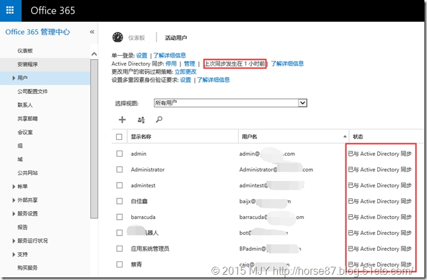Image resolution: width=427 pixels, height=280 pixels.
Task: Open 公共网站 in the navigation
Action: pos(27,173)
